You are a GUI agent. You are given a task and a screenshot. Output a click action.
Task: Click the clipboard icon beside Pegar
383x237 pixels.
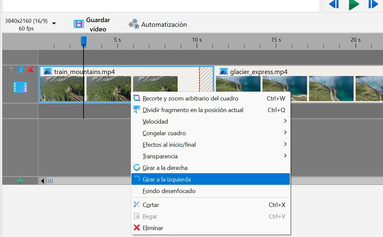[137, 216]
